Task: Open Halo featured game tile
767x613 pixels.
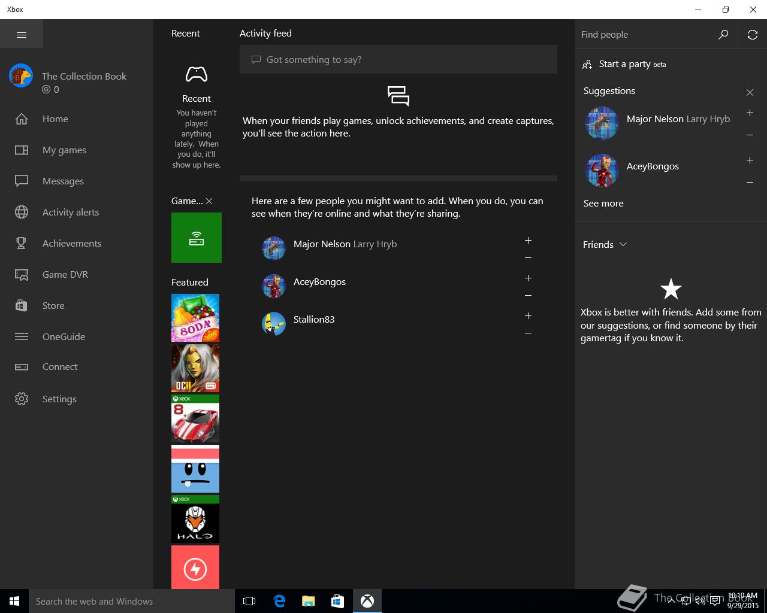Action: point(195,519)
